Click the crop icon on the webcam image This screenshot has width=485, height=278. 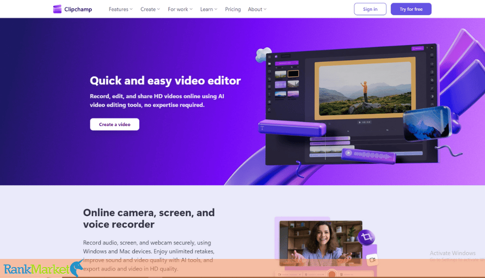tap(366, 237)
